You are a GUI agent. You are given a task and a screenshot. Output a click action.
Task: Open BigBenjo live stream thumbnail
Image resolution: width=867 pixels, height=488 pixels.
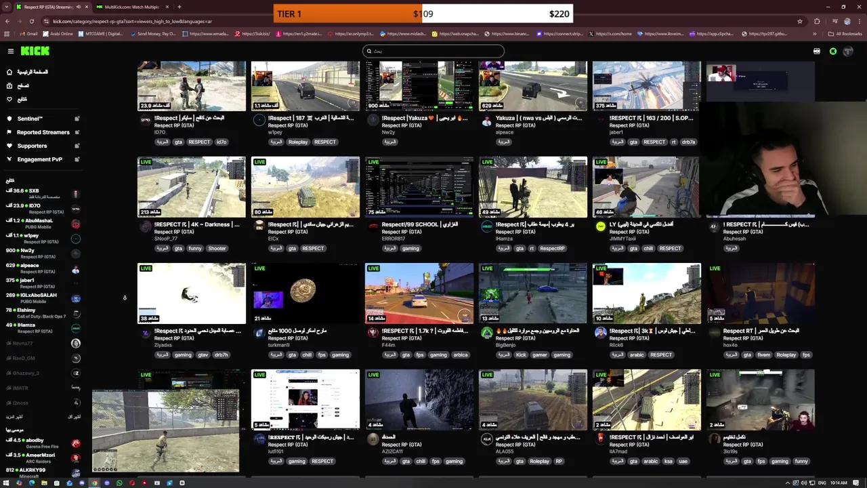(533, 293)
